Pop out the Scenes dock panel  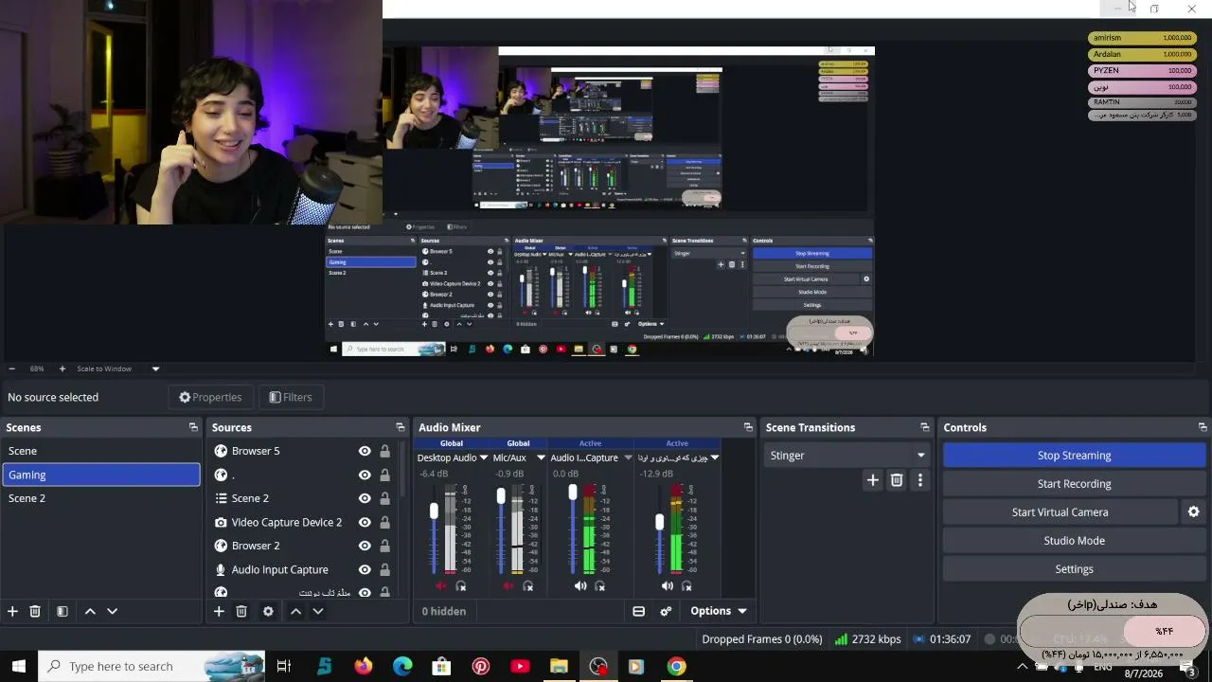pyautogui.click(x=193, y=428)
